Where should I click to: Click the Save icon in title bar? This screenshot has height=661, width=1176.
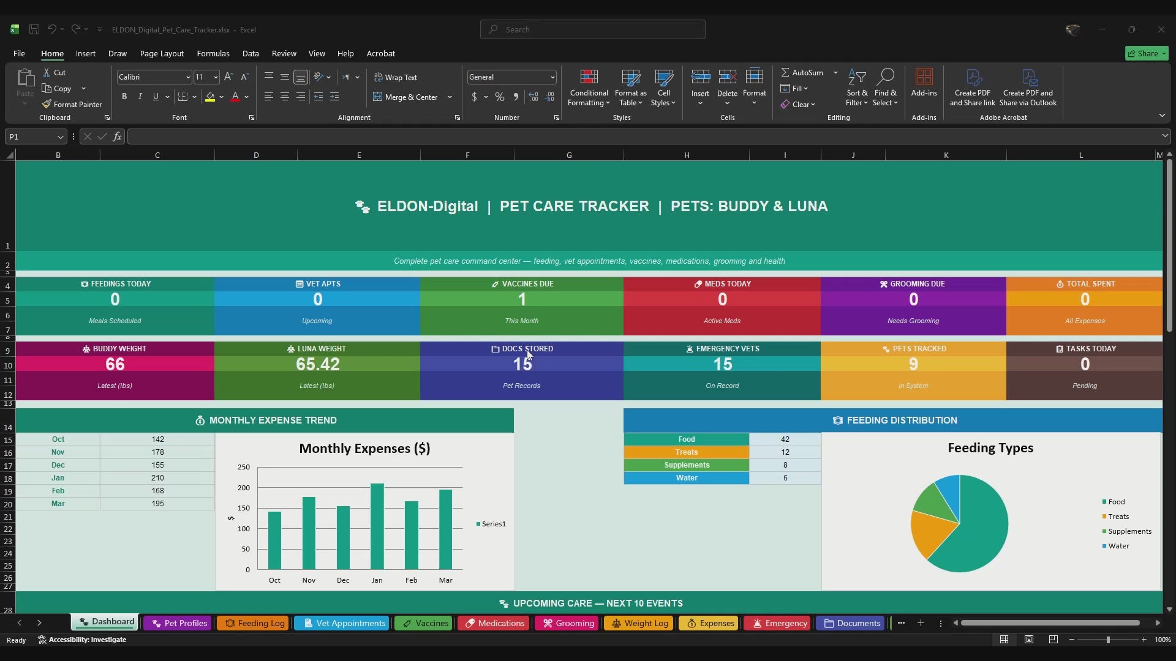click(34, 29)
